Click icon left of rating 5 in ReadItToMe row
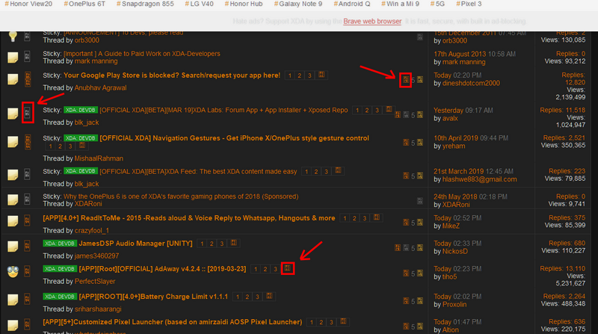598x334 pixels. (406, 222)
